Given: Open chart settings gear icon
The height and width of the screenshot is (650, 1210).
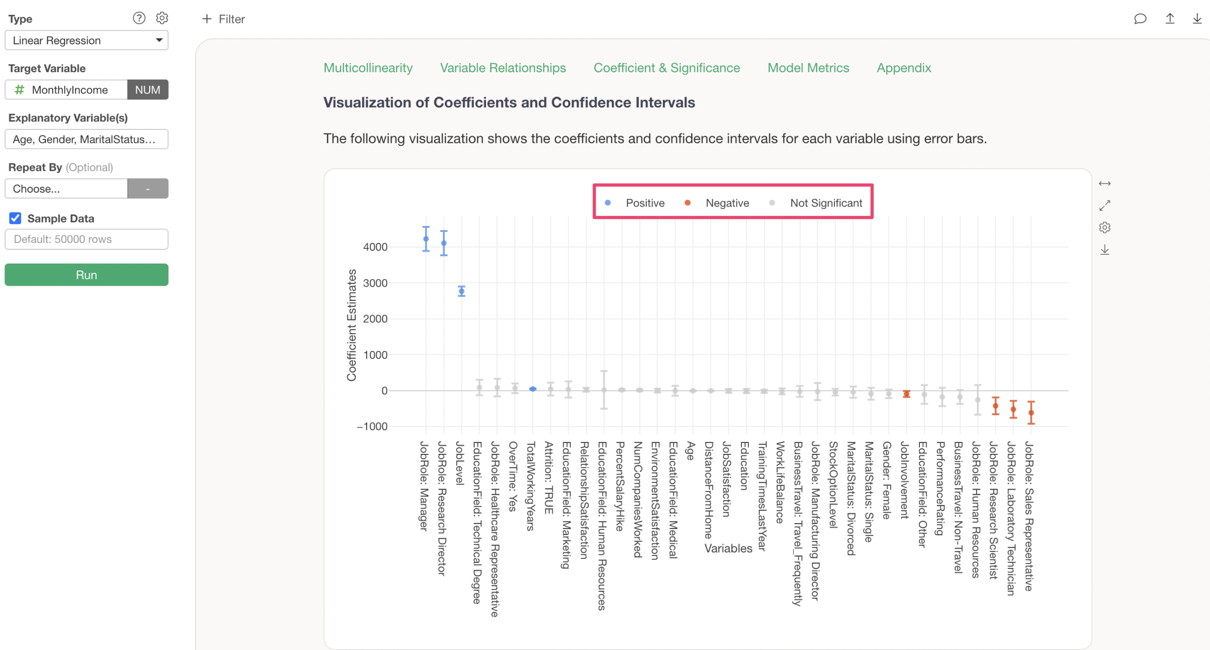Looking at the screenshot, I should pos(1105,227).
